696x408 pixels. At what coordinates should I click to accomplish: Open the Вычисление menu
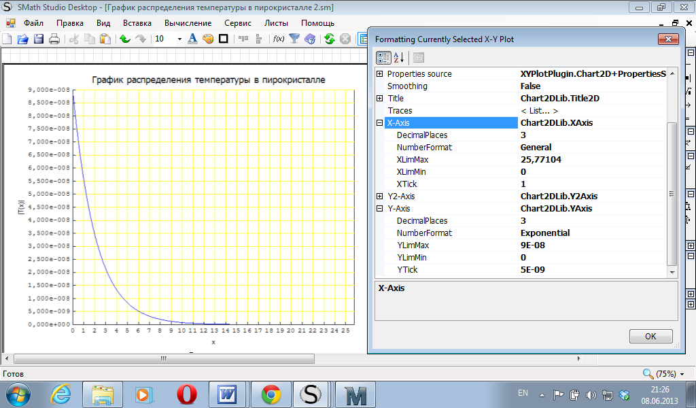click(x=188, y=22)
